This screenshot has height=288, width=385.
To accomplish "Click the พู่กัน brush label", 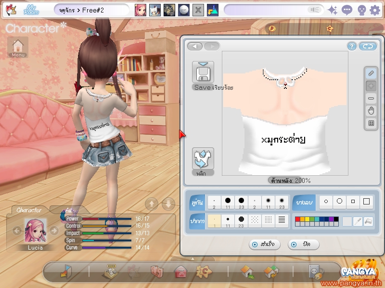I will click(x=197, y=203).
